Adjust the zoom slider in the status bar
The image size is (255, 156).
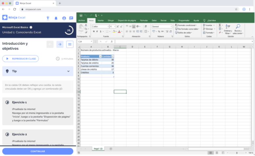[x=237, y=153]
